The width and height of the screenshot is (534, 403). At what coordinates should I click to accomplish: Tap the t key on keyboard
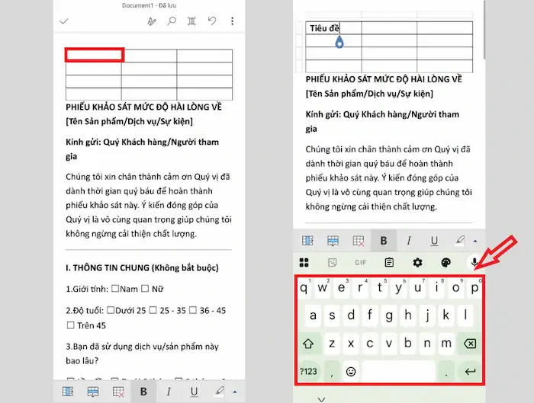(x=380, y=288)
